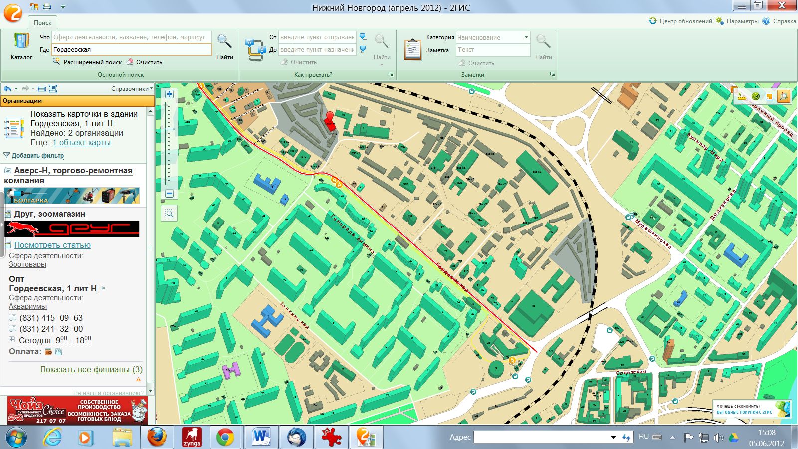This screenshot has height=449, width=798.
Task: Run the main search with Найти
Action: point(224,47)
